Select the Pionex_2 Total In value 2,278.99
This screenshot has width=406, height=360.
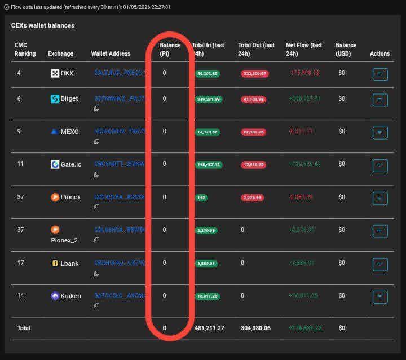coord(206,231)
